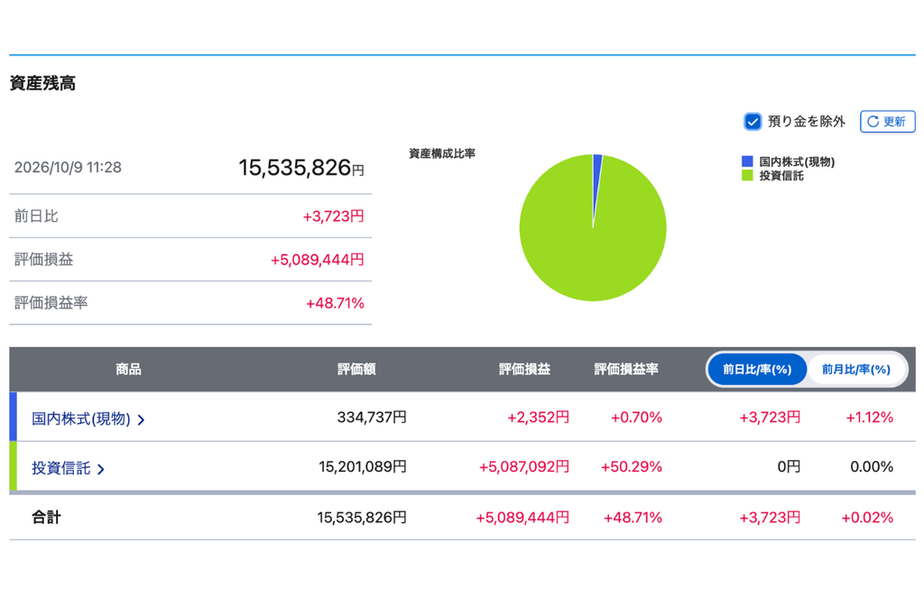Click the chevron next to 国内株式(現物)
924x616 pixels.
pos(141,420)
